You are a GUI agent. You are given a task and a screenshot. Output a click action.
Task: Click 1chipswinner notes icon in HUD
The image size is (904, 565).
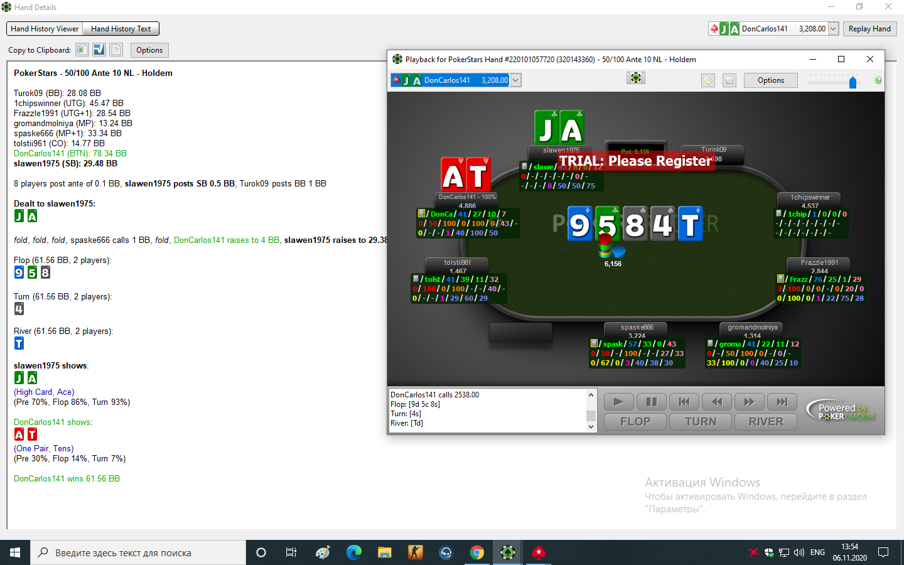tap(779, 213)
